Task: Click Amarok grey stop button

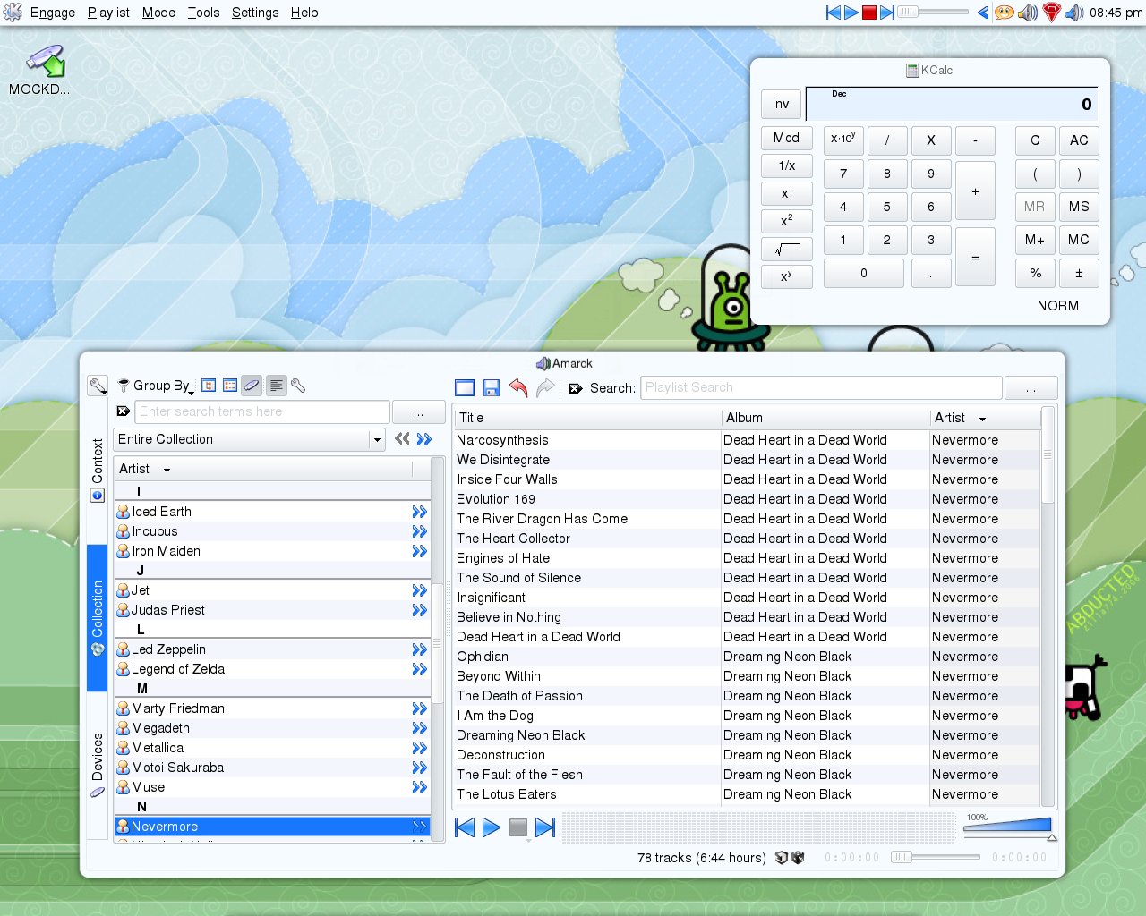Action: tap(518, 827)
